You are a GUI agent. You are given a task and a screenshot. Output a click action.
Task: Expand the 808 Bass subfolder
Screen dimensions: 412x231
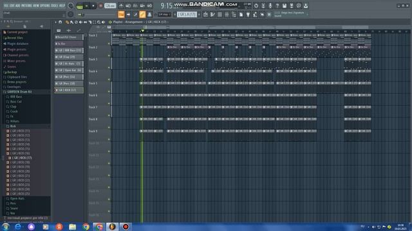click(15, 97)
